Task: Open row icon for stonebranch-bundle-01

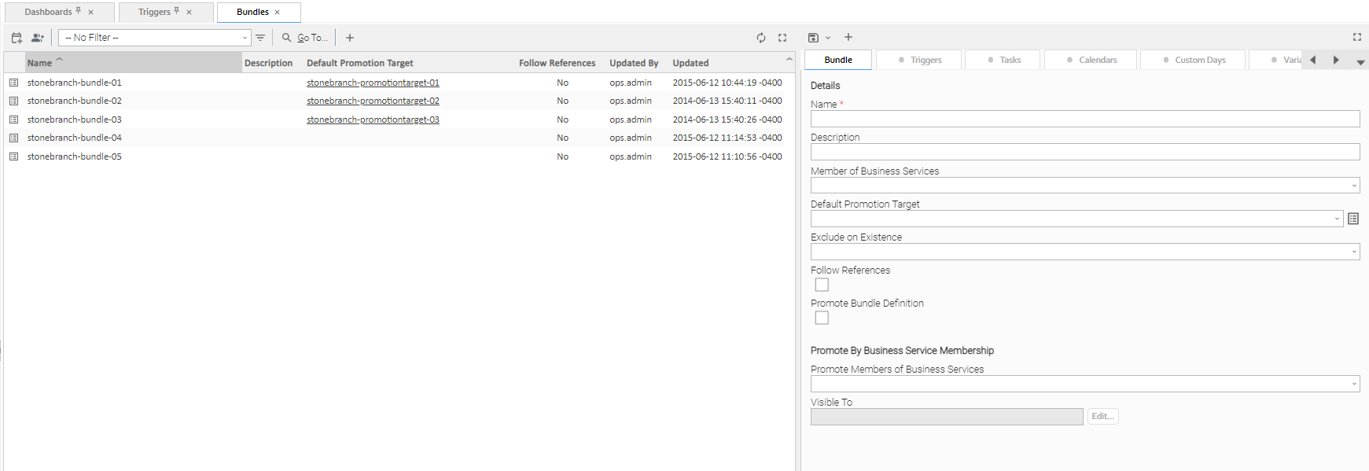Action: tap(13, 83)
